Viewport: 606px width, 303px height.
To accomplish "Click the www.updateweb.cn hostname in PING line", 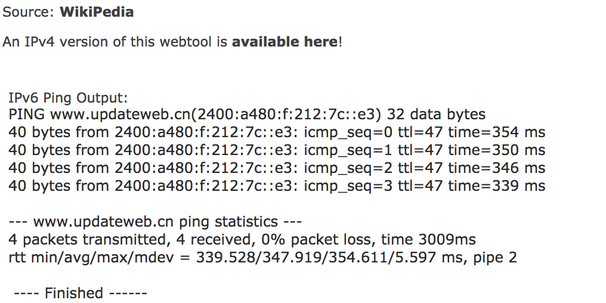I will click(x=121, y=115).
